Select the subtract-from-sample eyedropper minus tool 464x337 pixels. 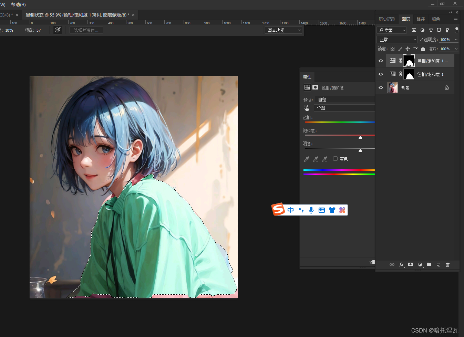point(324,159)
